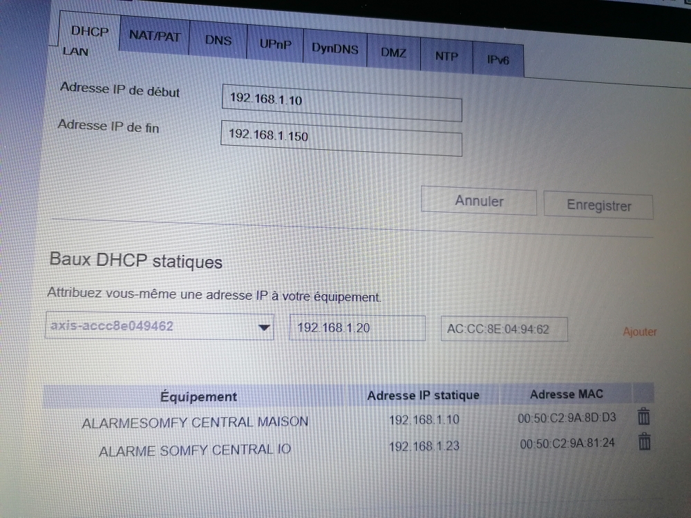Select the IPv6 tab
This screenshot has width=691, height=518.
(x=498, y=60)
